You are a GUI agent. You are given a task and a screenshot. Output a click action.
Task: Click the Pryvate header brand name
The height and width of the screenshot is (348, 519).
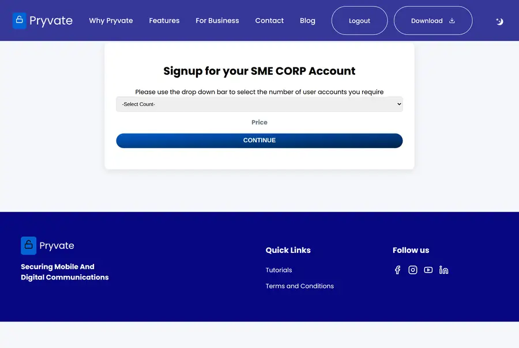coord(51,21)
